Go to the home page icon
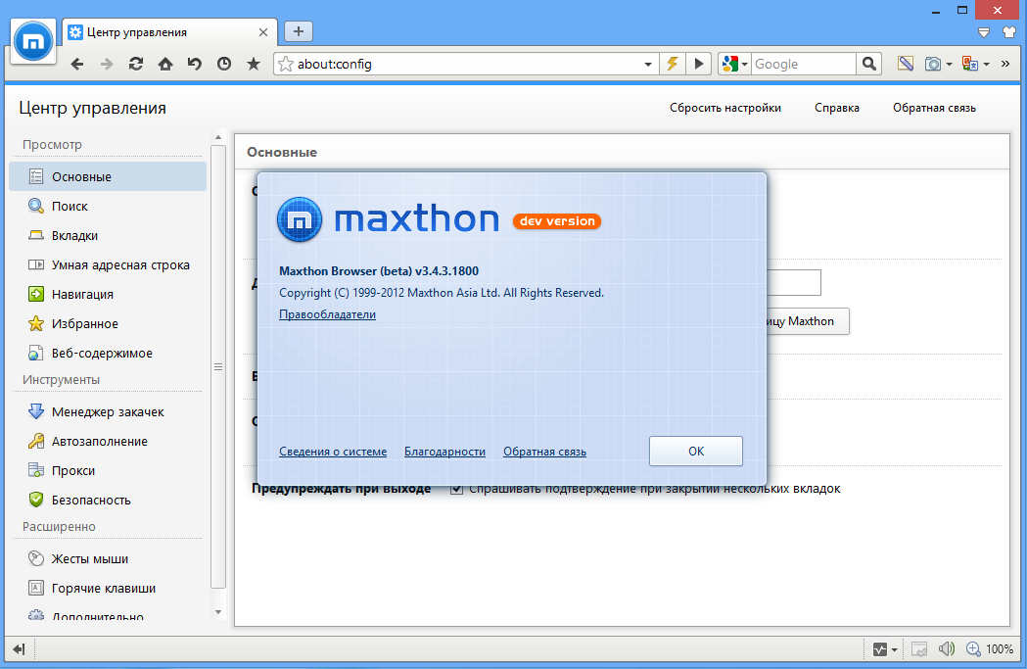Image resolution: width=1027 pixels, height=669 pixels. click(x=165, y=64)
